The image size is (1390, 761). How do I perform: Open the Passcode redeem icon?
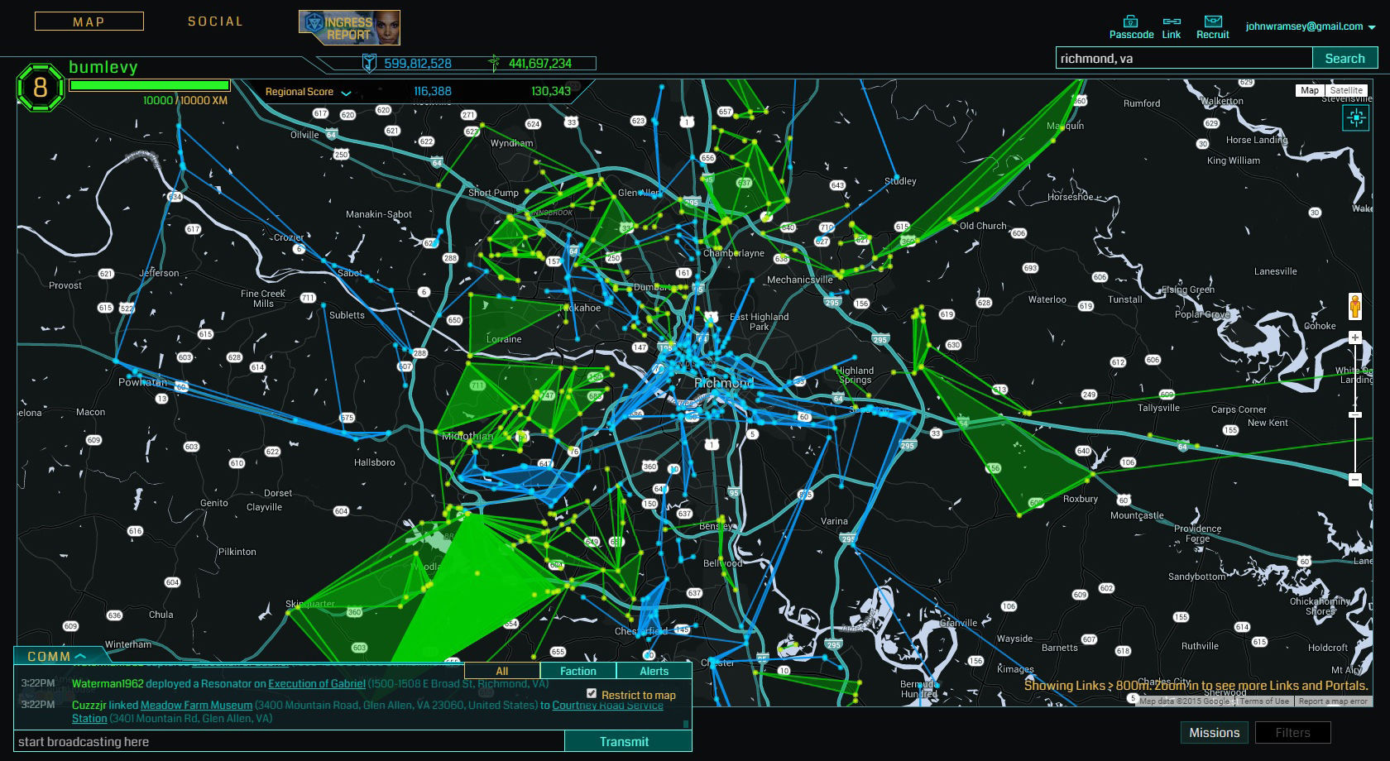coord(1130,22)
